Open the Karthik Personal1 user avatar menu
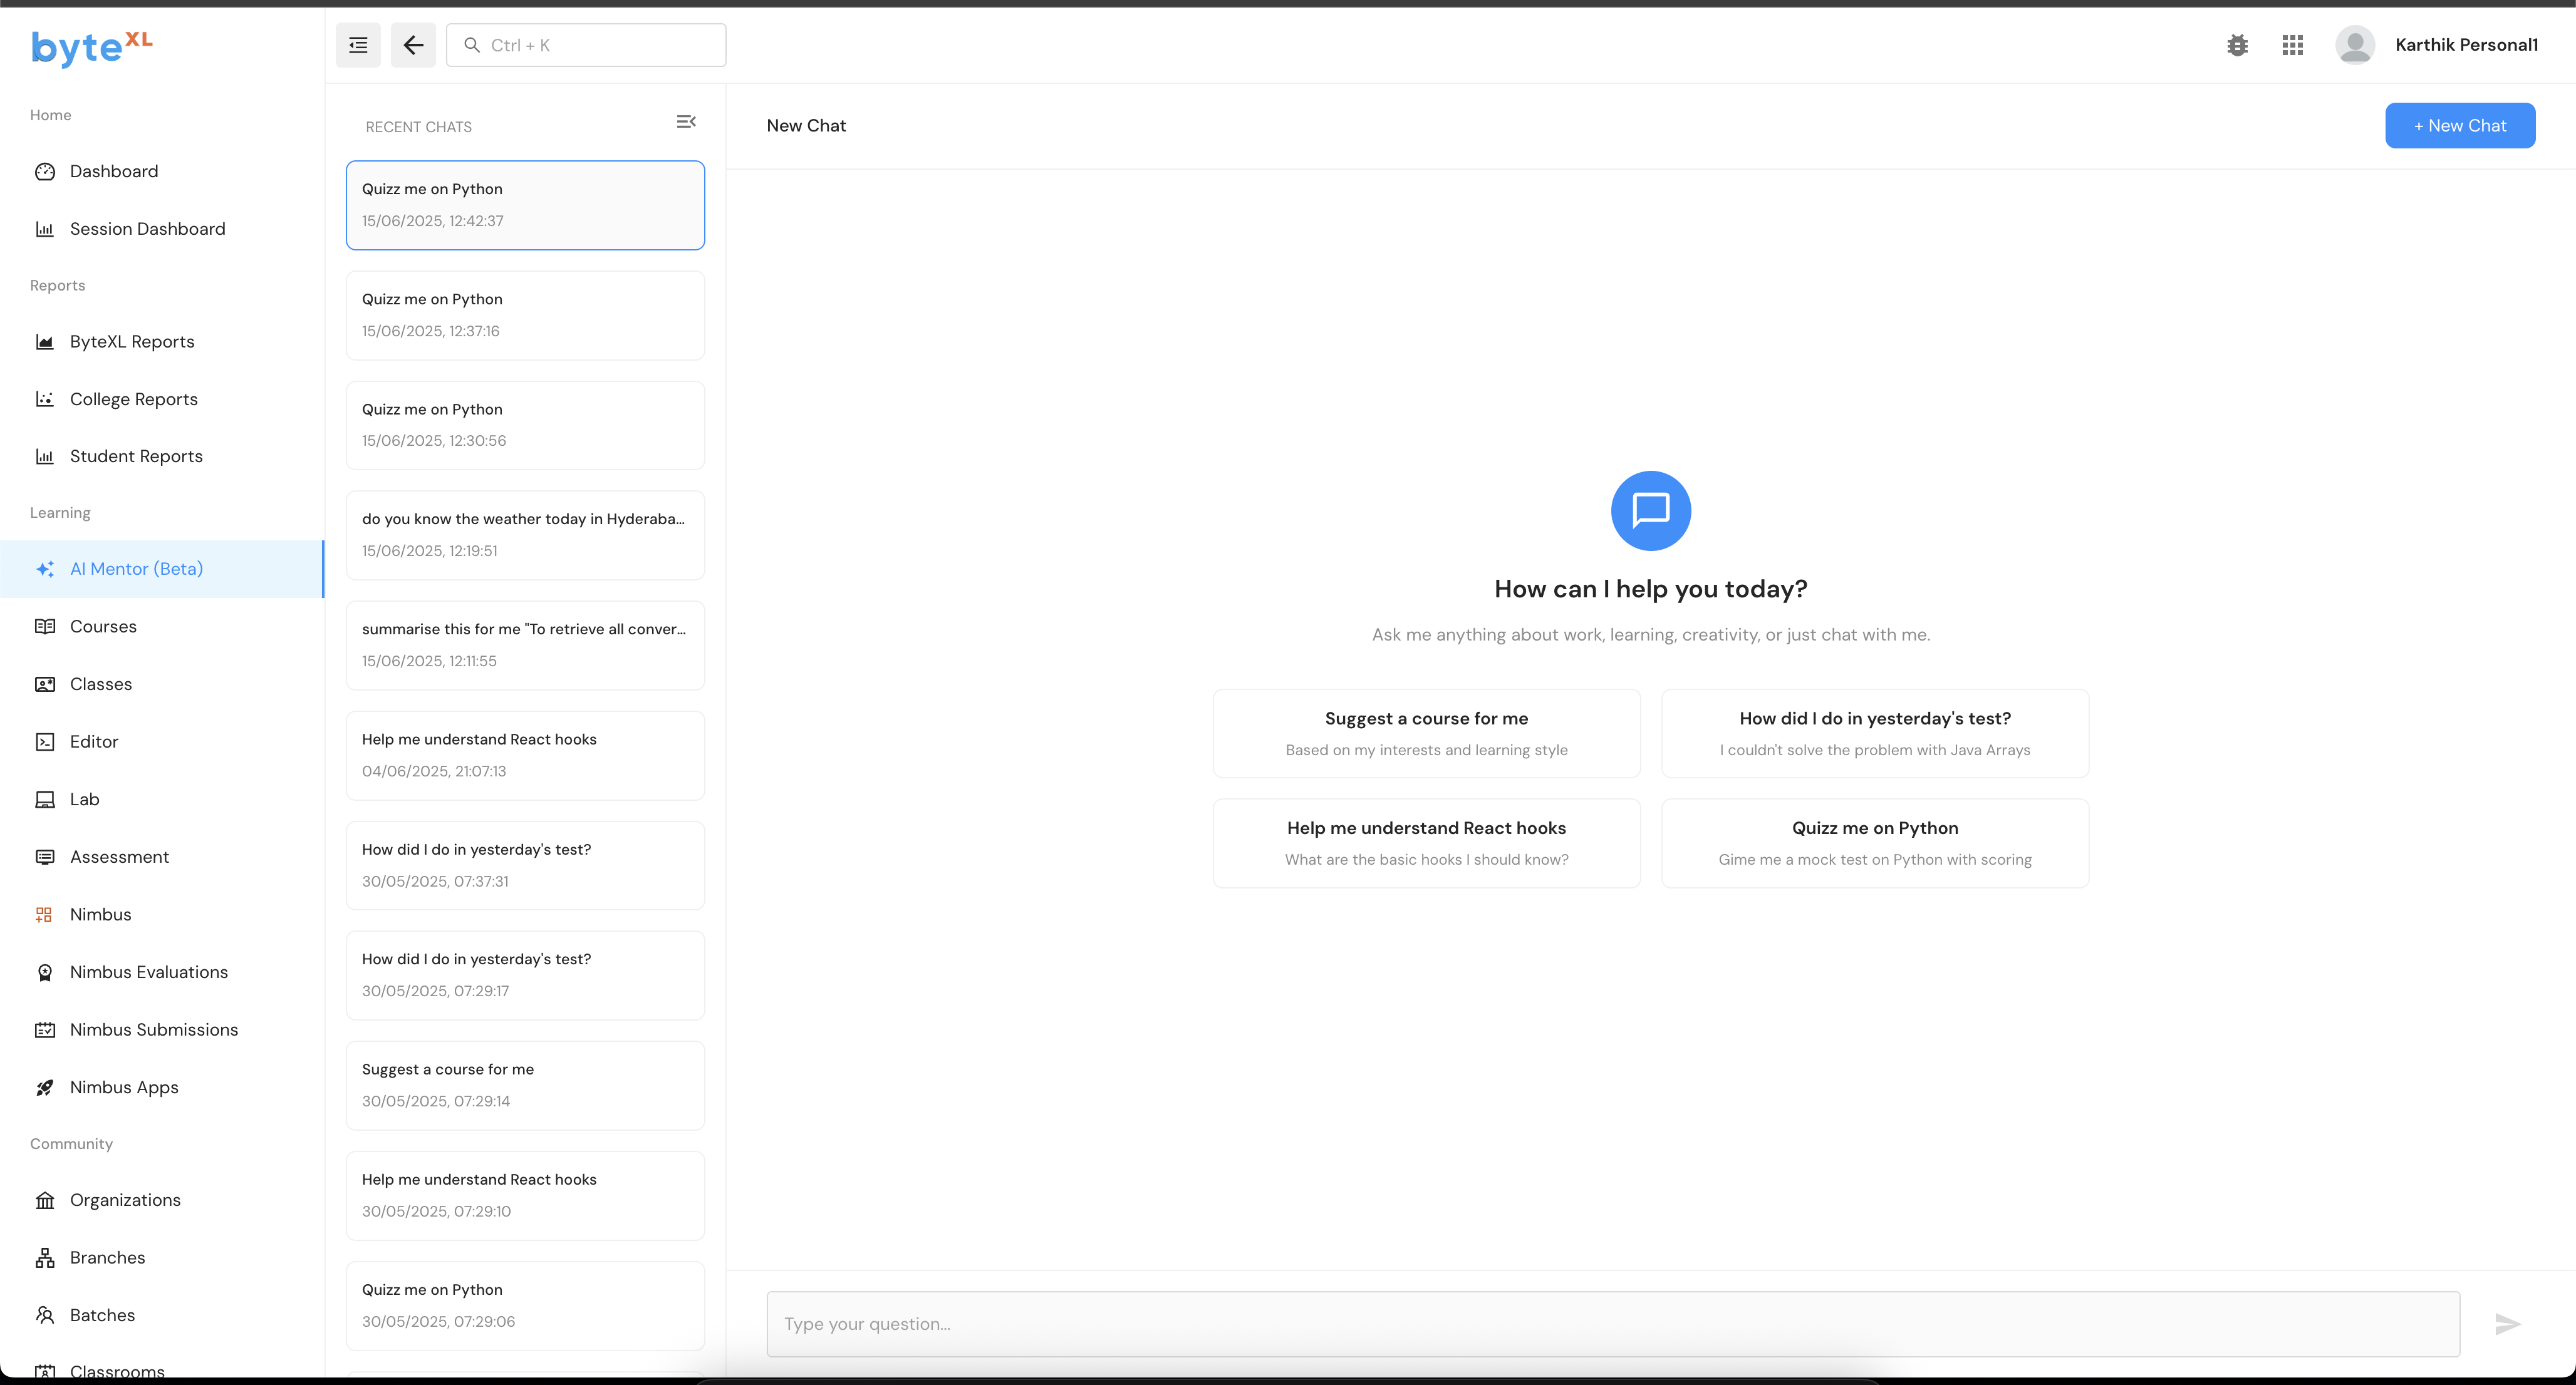The width and height of the screenshot is (2576, 1385). coord(2354,45)
